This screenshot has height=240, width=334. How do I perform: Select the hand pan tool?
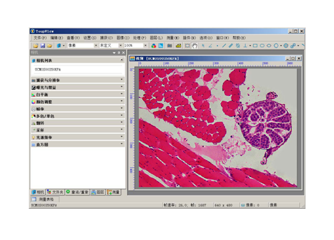pyautogui.click(x=194, y=45)
